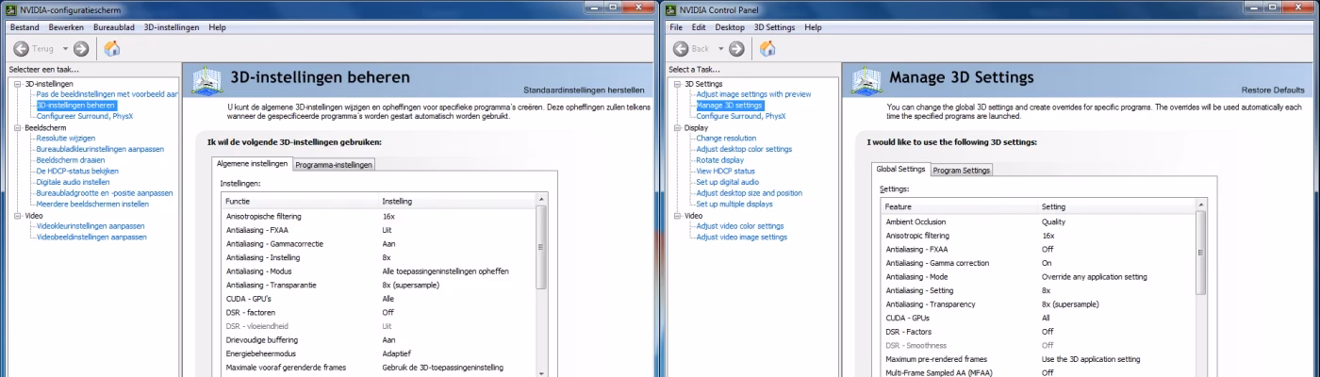Click the Restore Defaults link
The width and height of the screenshot is (1320, 377).
(x=1273, y=90)
